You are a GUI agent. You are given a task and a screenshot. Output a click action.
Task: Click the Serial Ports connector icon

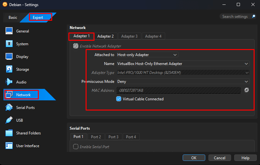[x=9, y=107]
